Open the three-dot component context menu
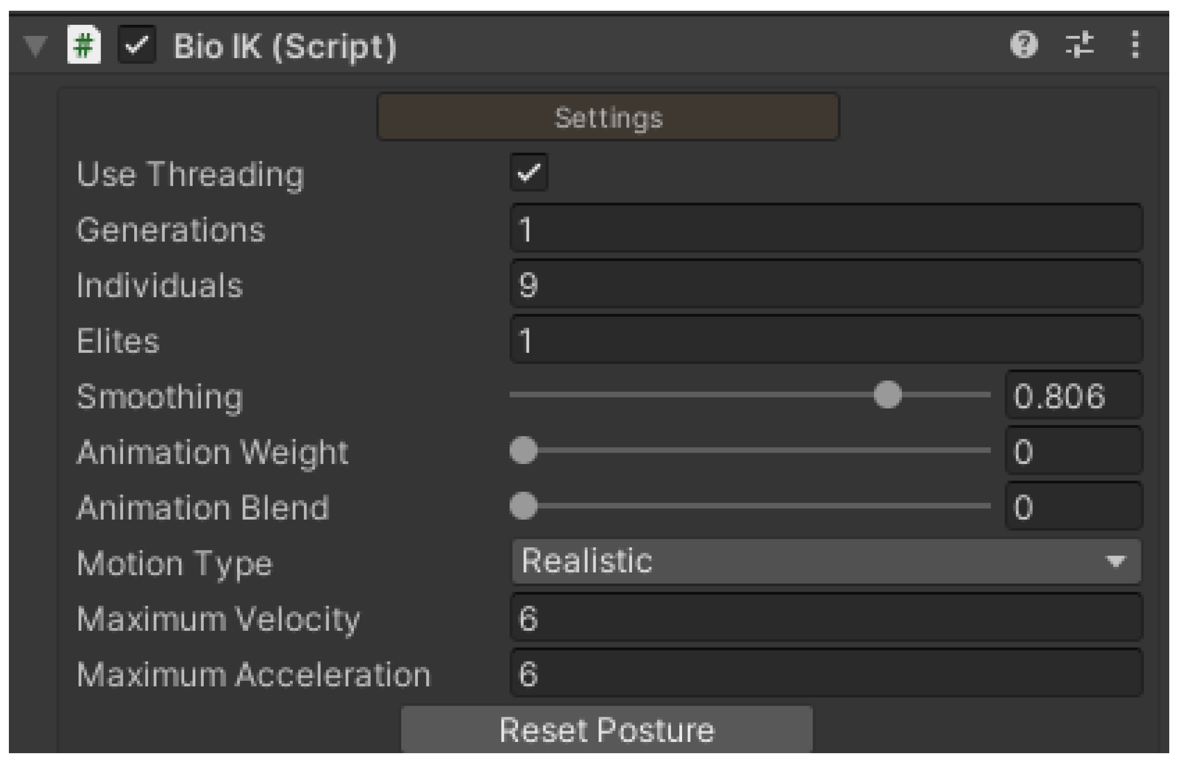1180x763 pixels. pyautogui.click(x=1135, y=45)
